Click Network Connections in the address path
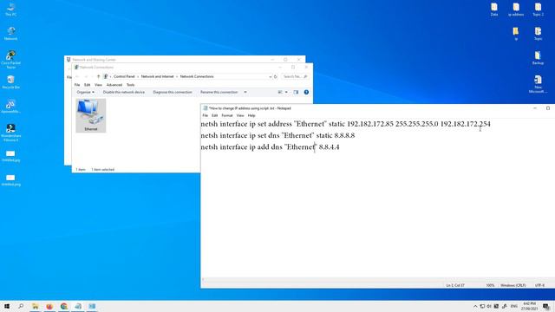555x312 pixels. coord(197,77)
